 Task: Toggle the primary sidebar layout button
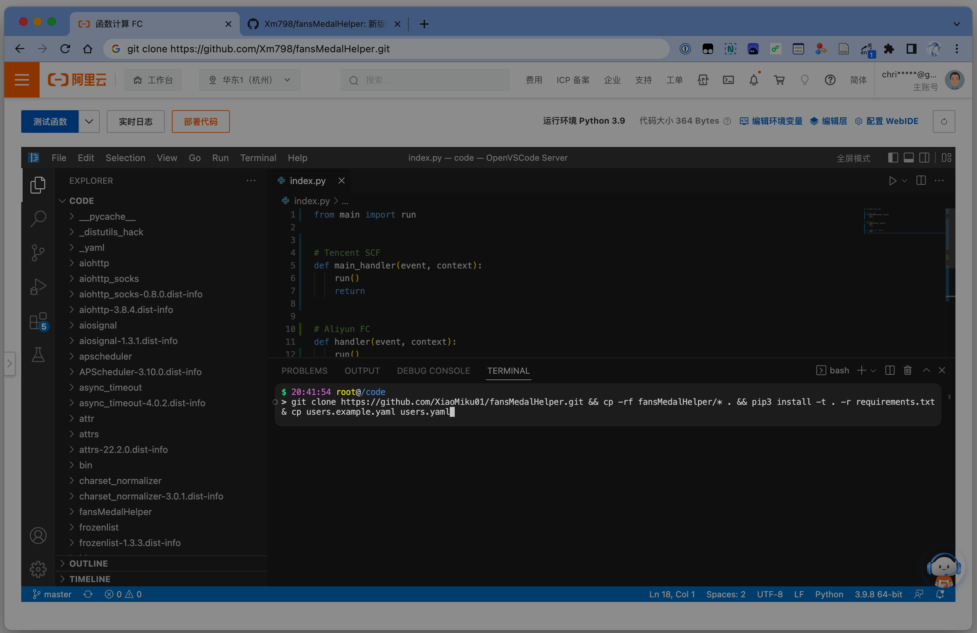[x=893, y=158]
